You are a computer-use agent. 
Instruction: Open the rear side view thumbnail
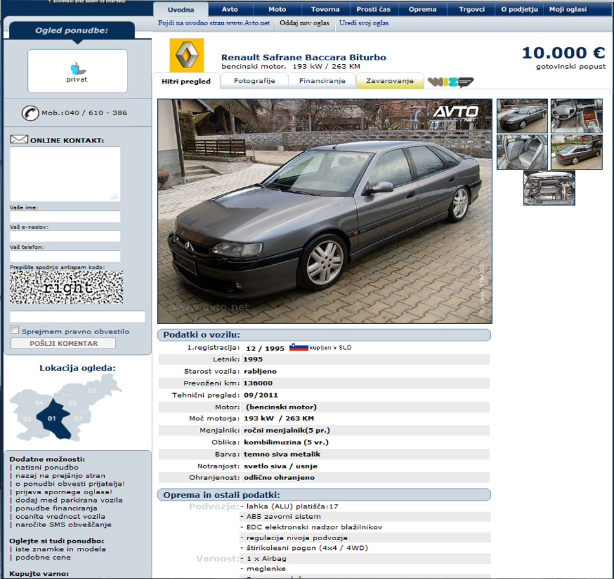(x=576, y=152)
